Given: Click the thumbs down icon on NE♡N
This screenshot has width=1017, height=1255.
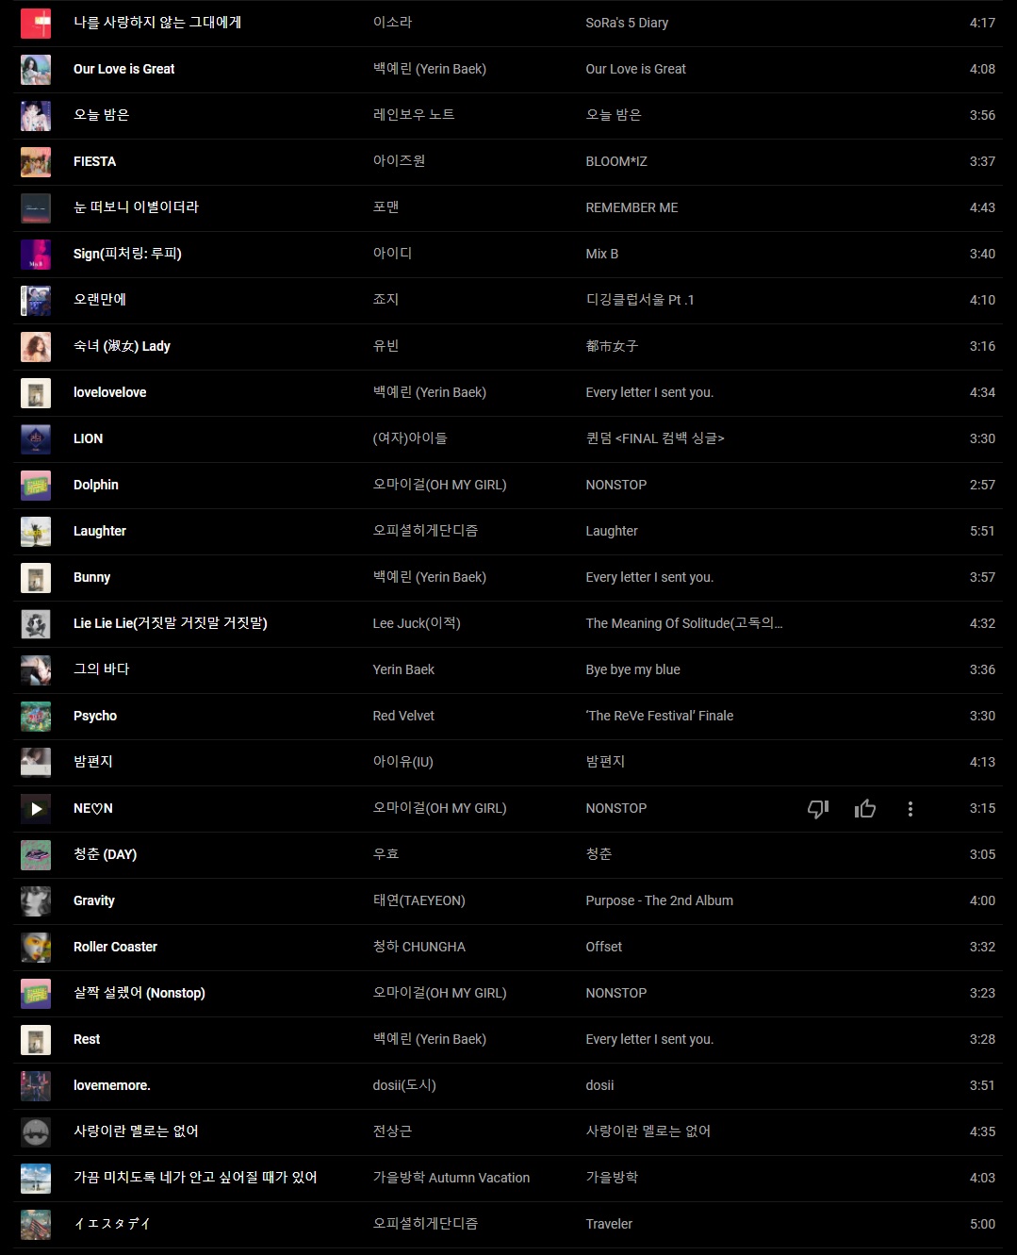Looking at the screenshot, I should [817, 809].
